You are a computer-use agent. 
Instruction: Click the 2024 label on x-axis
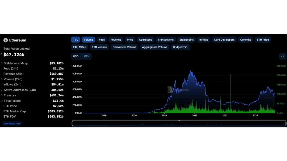[x=255, y=115]
